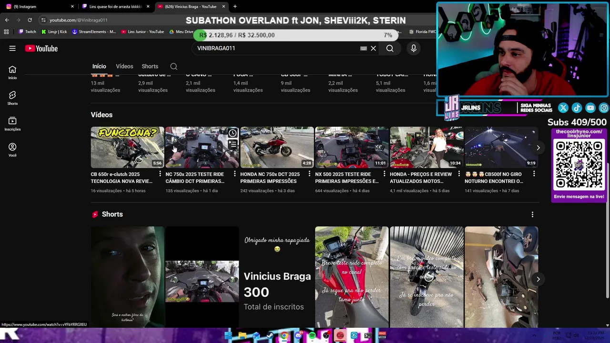
Task: Play the 9:19 CB500f night ride thumbnail
Action: point(501,147)
